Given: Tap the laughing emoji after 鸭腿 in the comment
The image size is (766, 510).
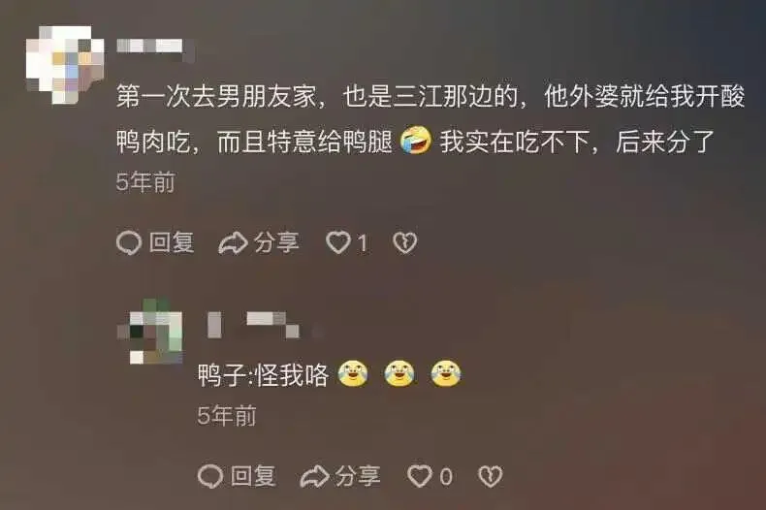Looking at the screenshot, I should (x=416, y=142).
